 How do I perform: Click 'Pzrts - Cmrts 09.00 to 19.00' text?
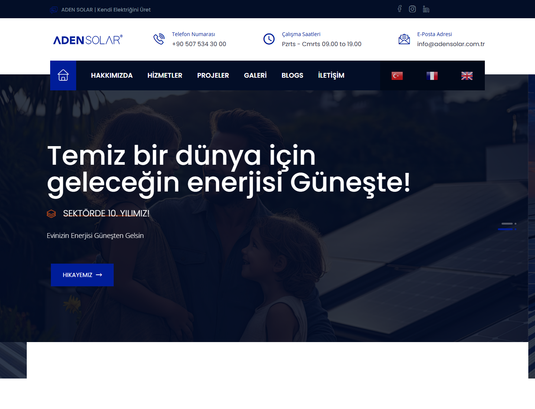[x=322, y=44]
